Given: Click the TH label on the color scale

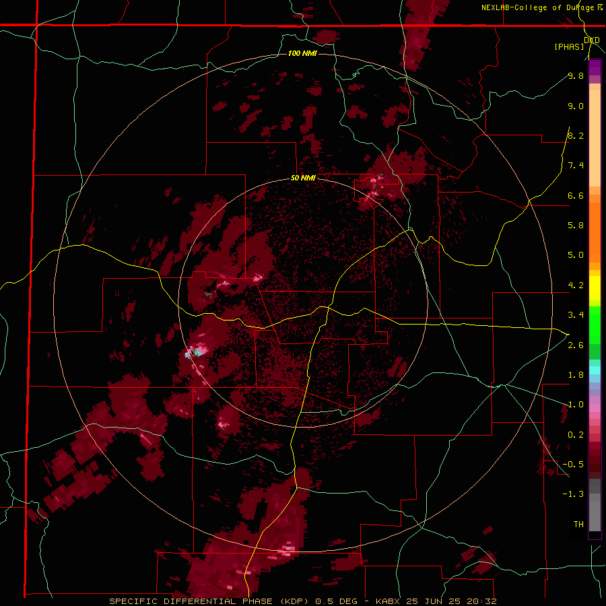Looking at the screenshot, I should pos(578,524).
